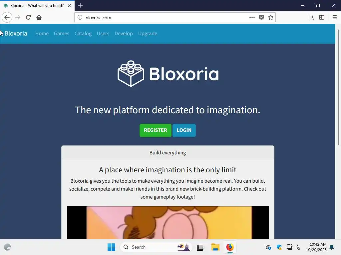Toggle the sidebar view icon
341x255 pixels.
(322, 17)
